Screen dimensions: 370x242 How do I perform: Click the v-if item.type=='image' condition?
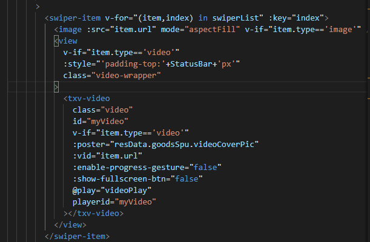click(303, 30)
